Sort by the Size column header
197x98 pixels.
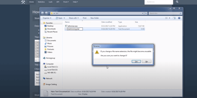click(x=136, y=22)
